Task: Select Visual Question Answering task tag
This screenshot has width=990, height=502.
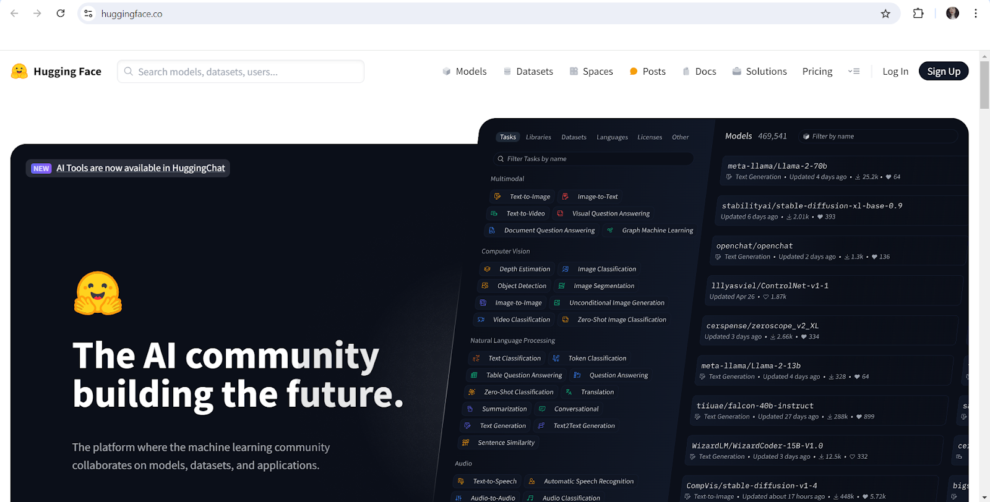Action: [603, 213]
